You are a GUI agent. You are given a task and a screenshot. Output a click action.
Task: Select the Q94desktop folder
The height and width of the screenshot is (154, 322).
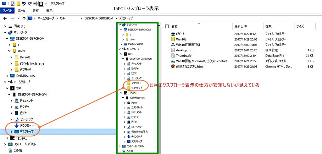pos(32,64)
